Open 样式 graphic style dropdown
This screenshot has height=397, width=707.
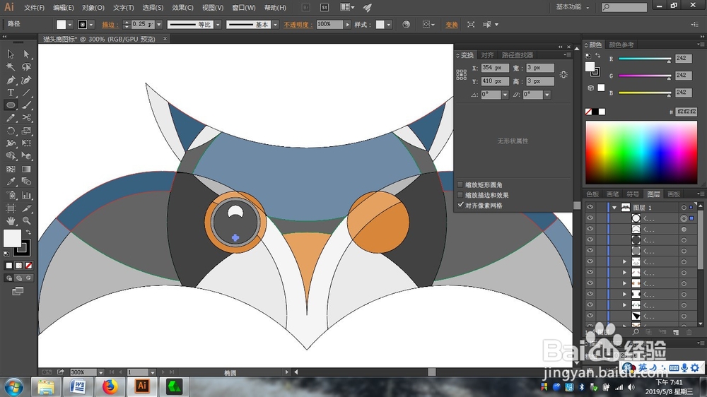(x=389, y=24)
